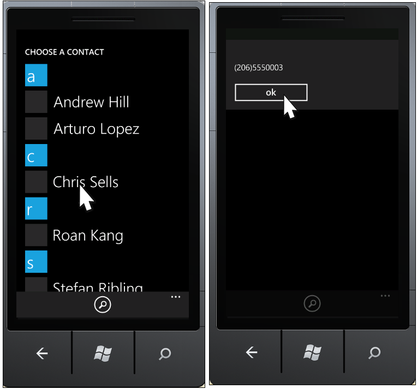Tap the back arrow on left phone

[41, 354]
